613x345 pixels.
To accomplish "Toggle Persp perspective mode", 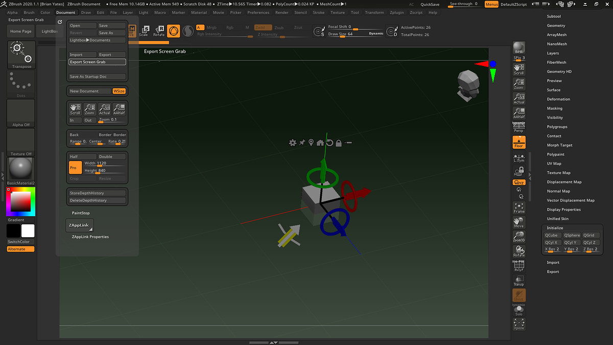I will pyautogui.click(x=519, y=128).
